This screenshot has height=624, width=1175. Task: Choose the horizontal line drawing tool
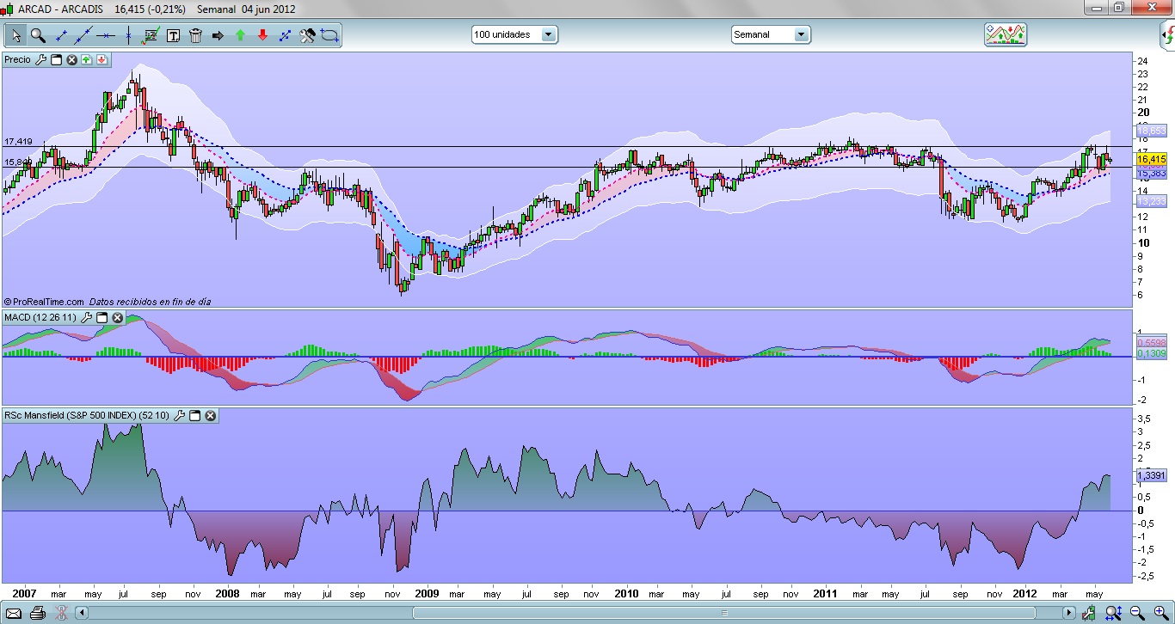point(106,35)
